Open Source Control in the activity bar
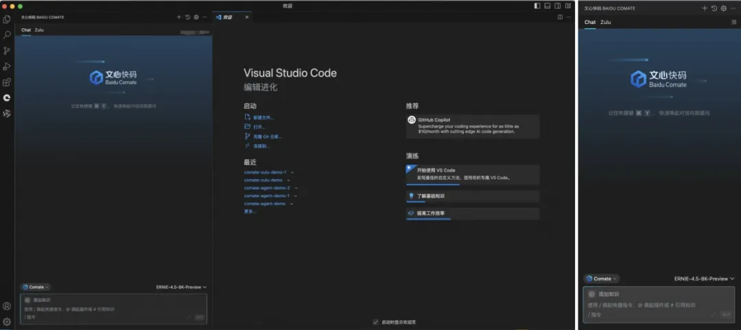The width and height of the screenshot is (741, 330). (x=7, y=51)
